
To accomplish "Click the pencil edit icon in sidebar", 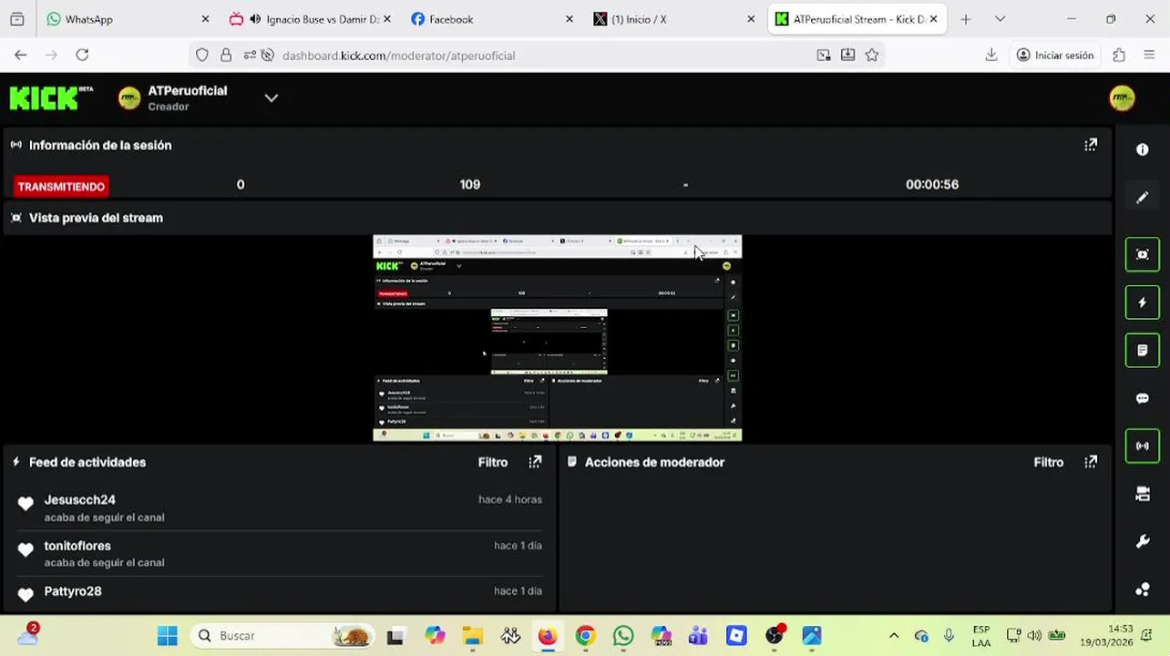I will pyautogui.click(x=1143, y=198).
